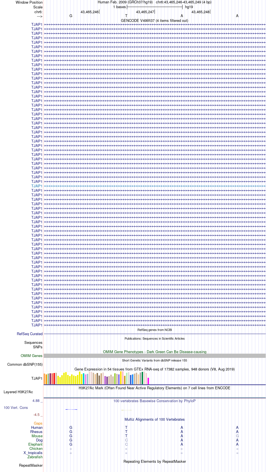Open the 'RefSeq genes from NCBI' track title
This screenshot has height=472, width=266.
pos(155,330)
